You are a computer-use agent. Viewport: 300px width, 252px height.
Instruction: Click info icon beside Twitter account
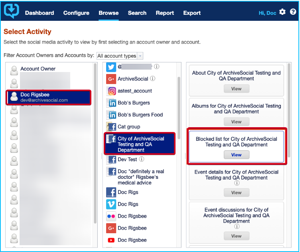click(x=156, y=66)
